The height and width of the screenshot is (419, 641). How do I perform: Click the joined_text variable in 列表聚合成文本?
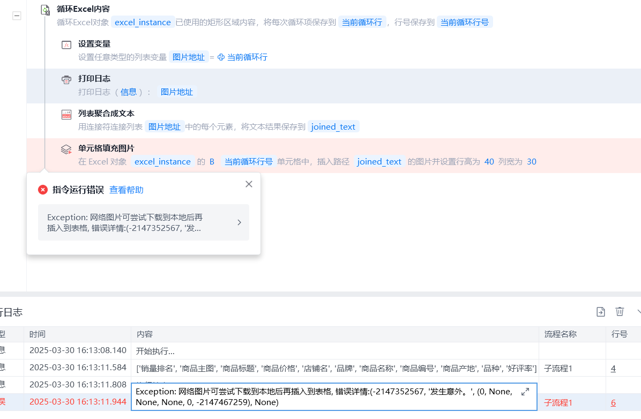333,127
